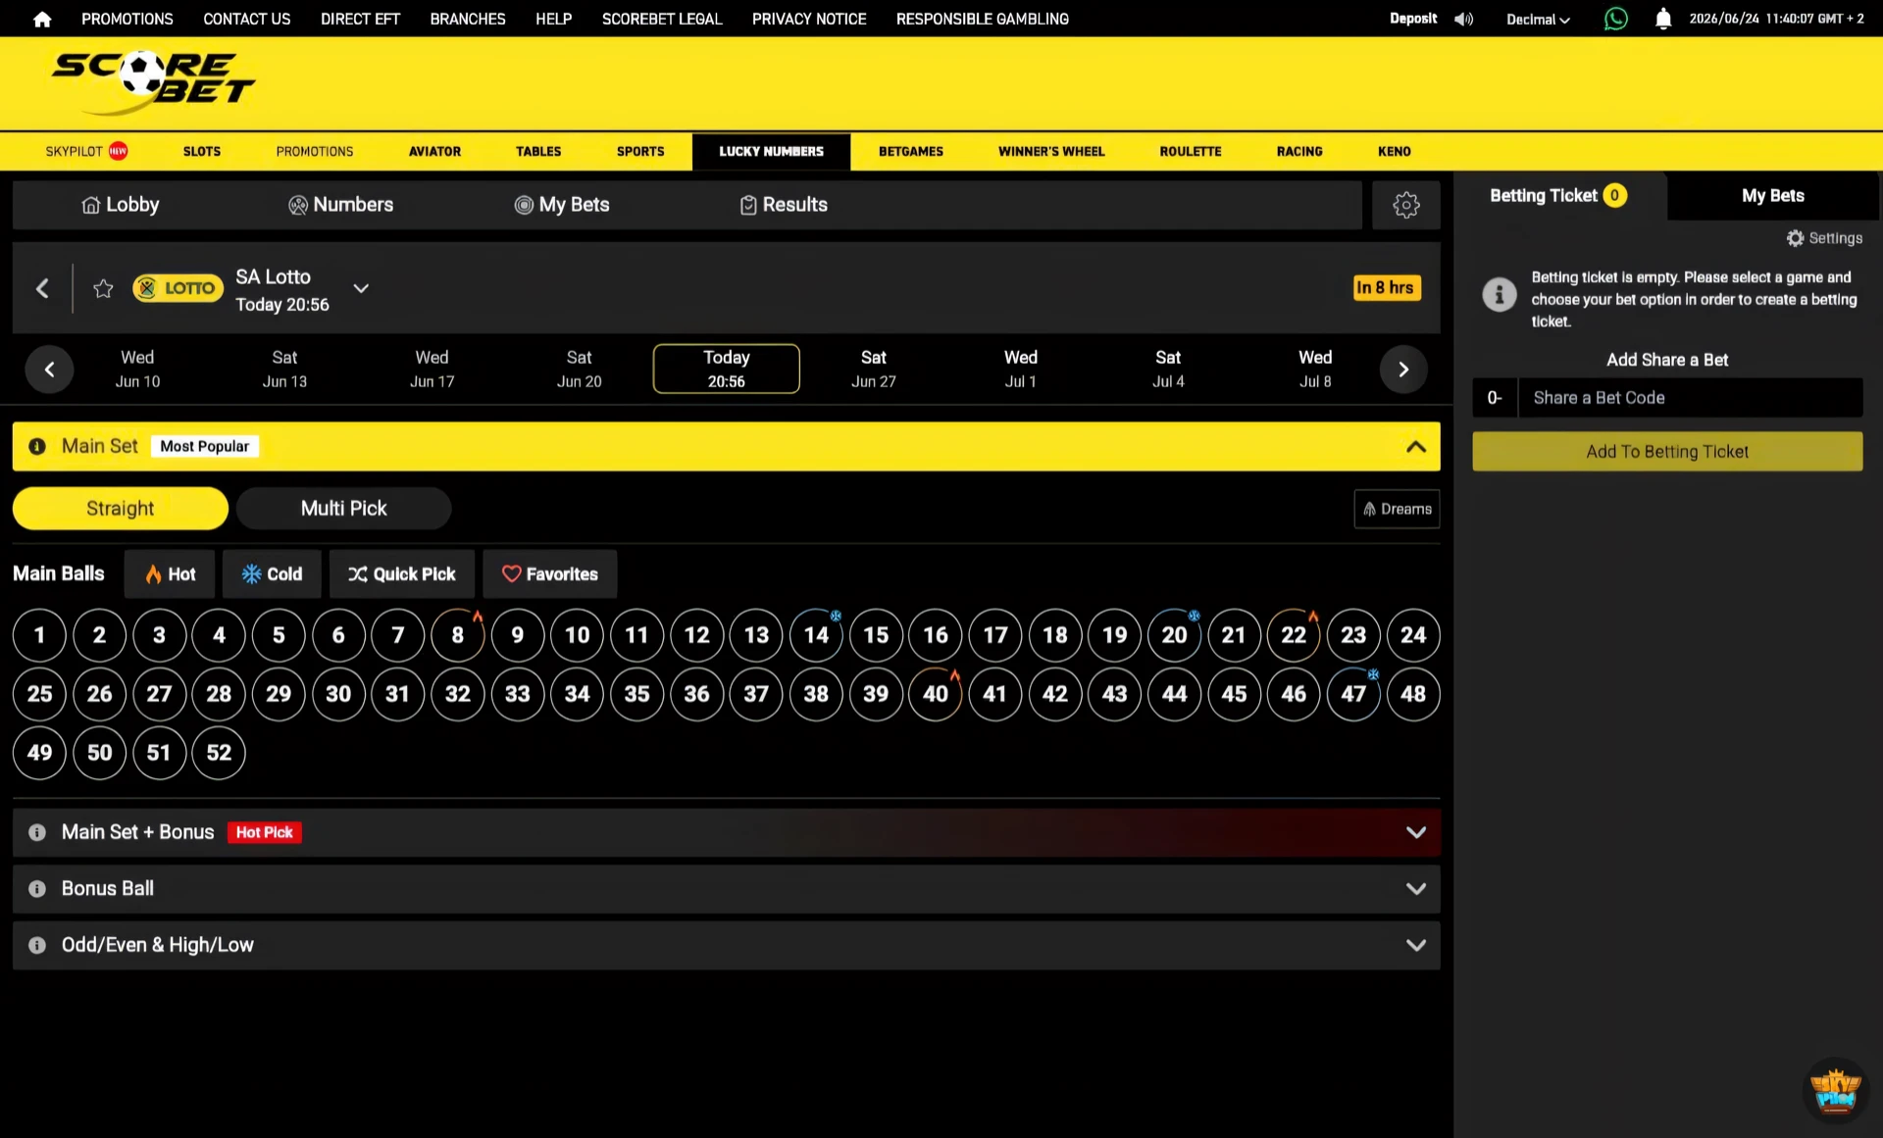Open CONTACT US link
This screenshot has height=1138, width=1883.
click(x=246, y=19)
